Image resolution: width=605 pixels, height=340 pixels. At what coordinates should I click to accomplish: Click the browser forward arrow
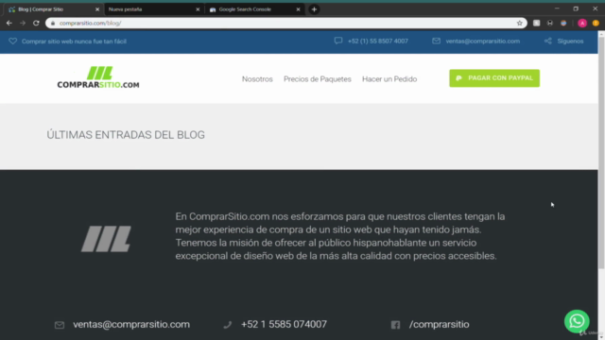click(23, 23)
